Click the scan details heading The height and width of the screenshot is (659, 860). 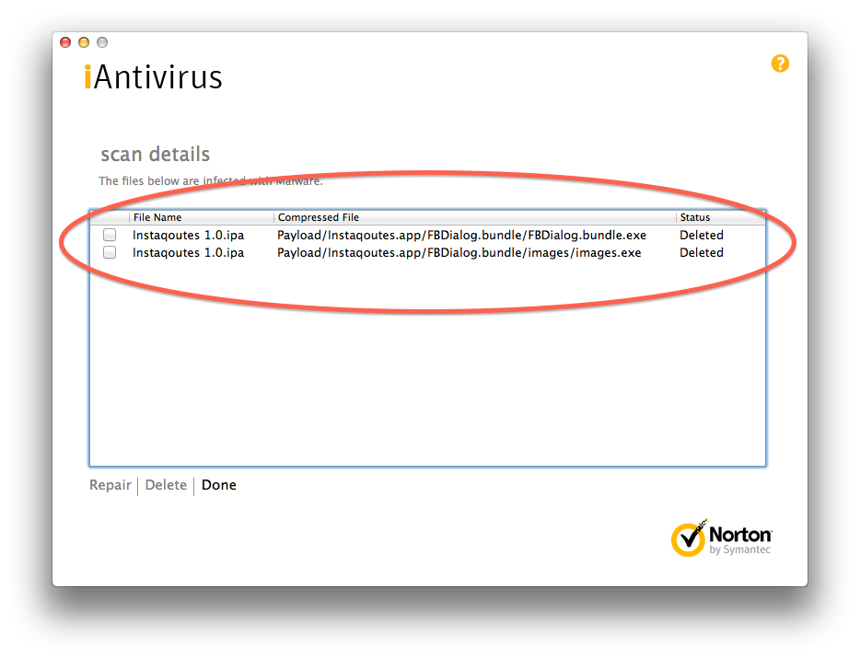(x=156, y=155)
